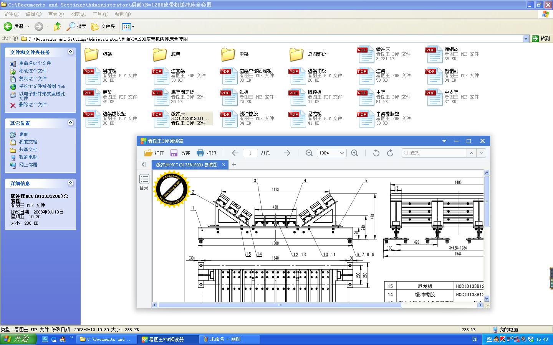Screen dimensions: 553x345
Task: Add a new tab in PDF reader
Action: click(x=233, y=164)
